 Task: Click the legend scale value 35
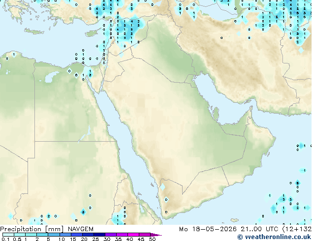point(118,239)
